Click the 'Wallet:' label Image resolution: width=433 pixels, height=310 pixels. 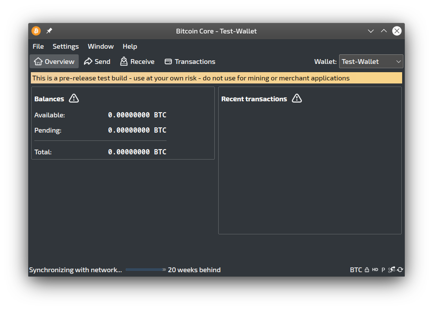coord(325,62)
